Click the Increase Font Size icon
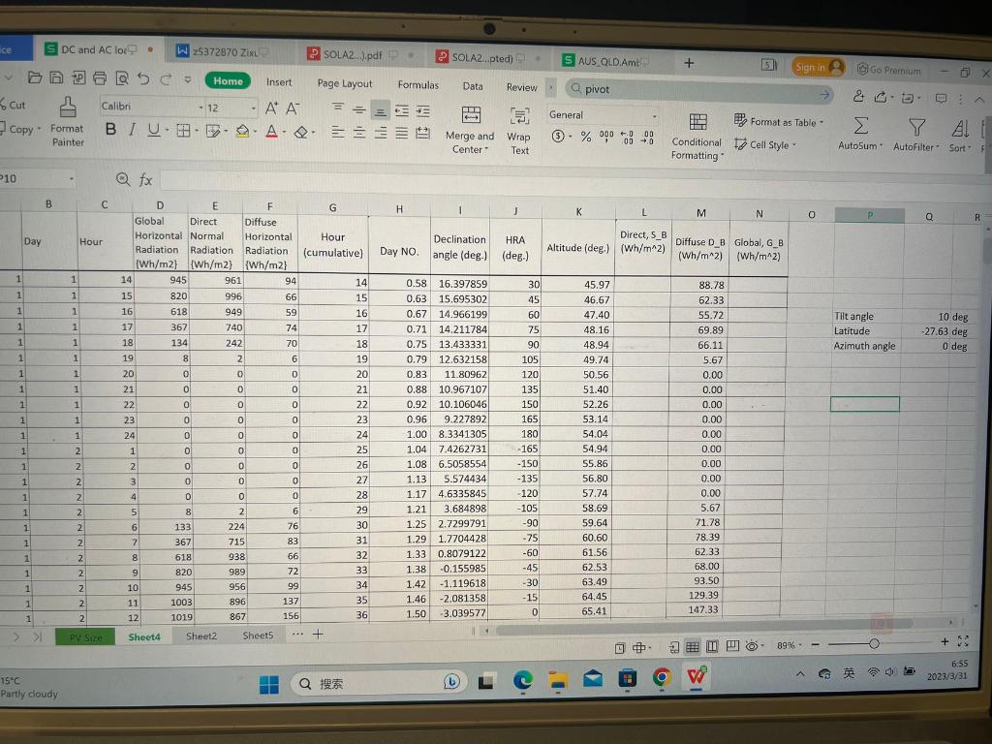 click(271, 108)
